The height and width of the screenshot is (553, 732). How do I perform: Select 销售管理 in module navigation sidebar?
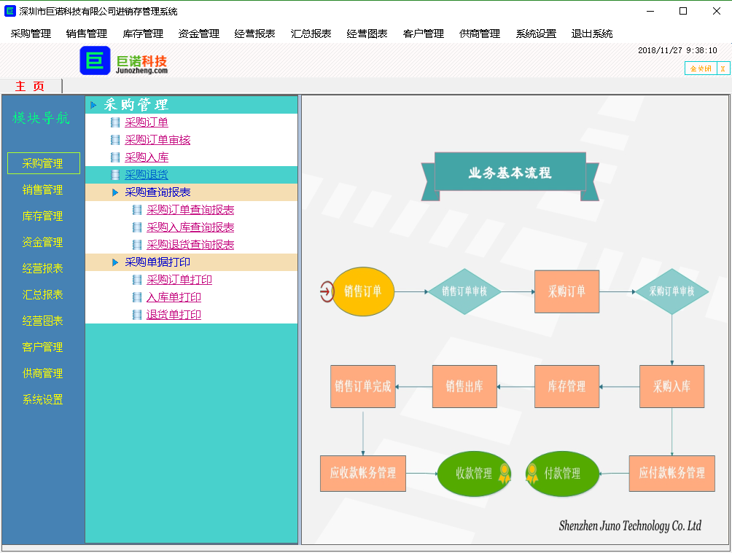click(42, 189)
